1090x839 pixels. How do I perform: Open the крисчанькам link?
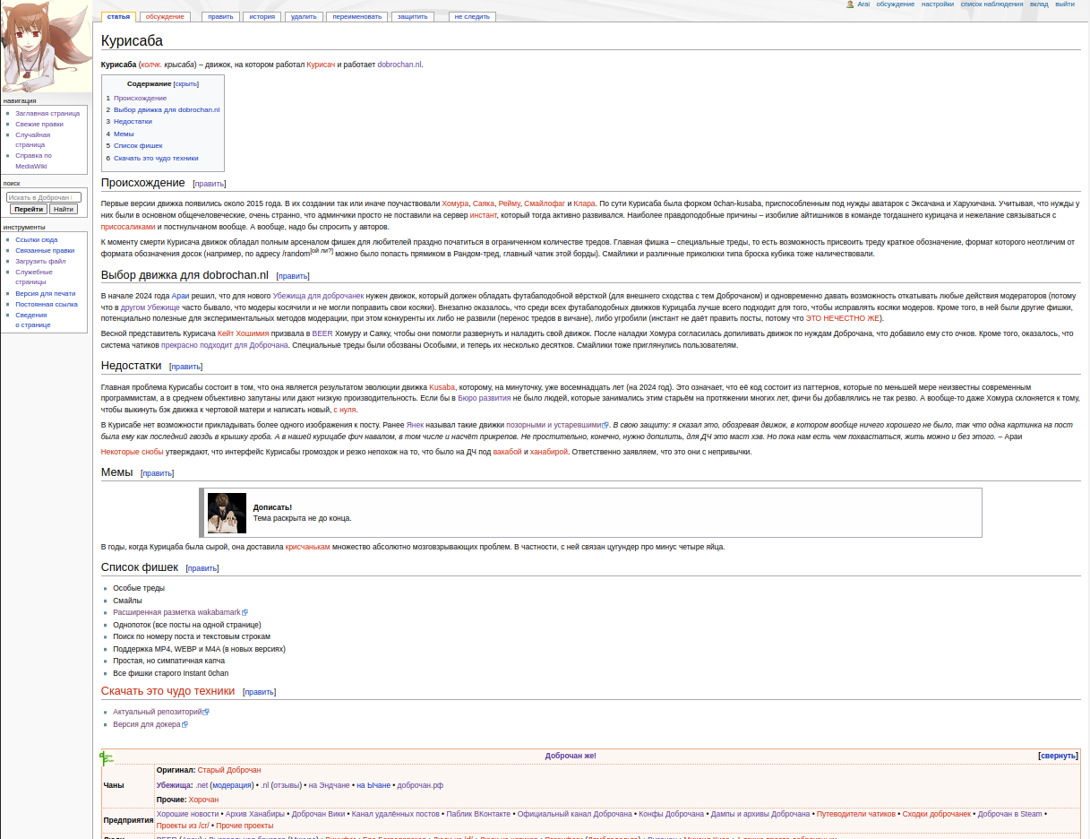coord(308,547)
